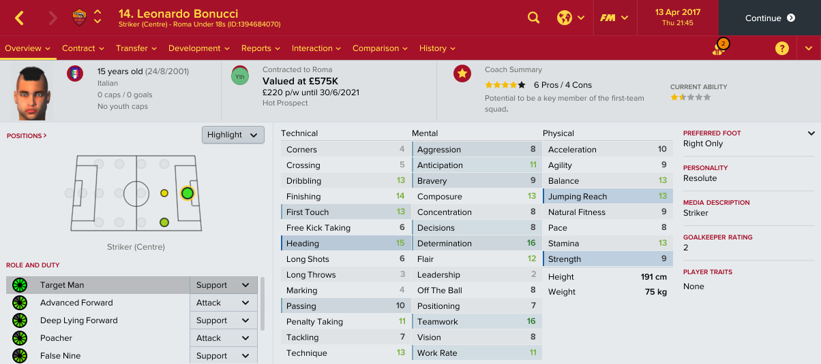Select the green Striker Centre position dot
Image resolution: width=821 pixels, height=364 pixels.
pyautogui.click(x=188, y=193)
